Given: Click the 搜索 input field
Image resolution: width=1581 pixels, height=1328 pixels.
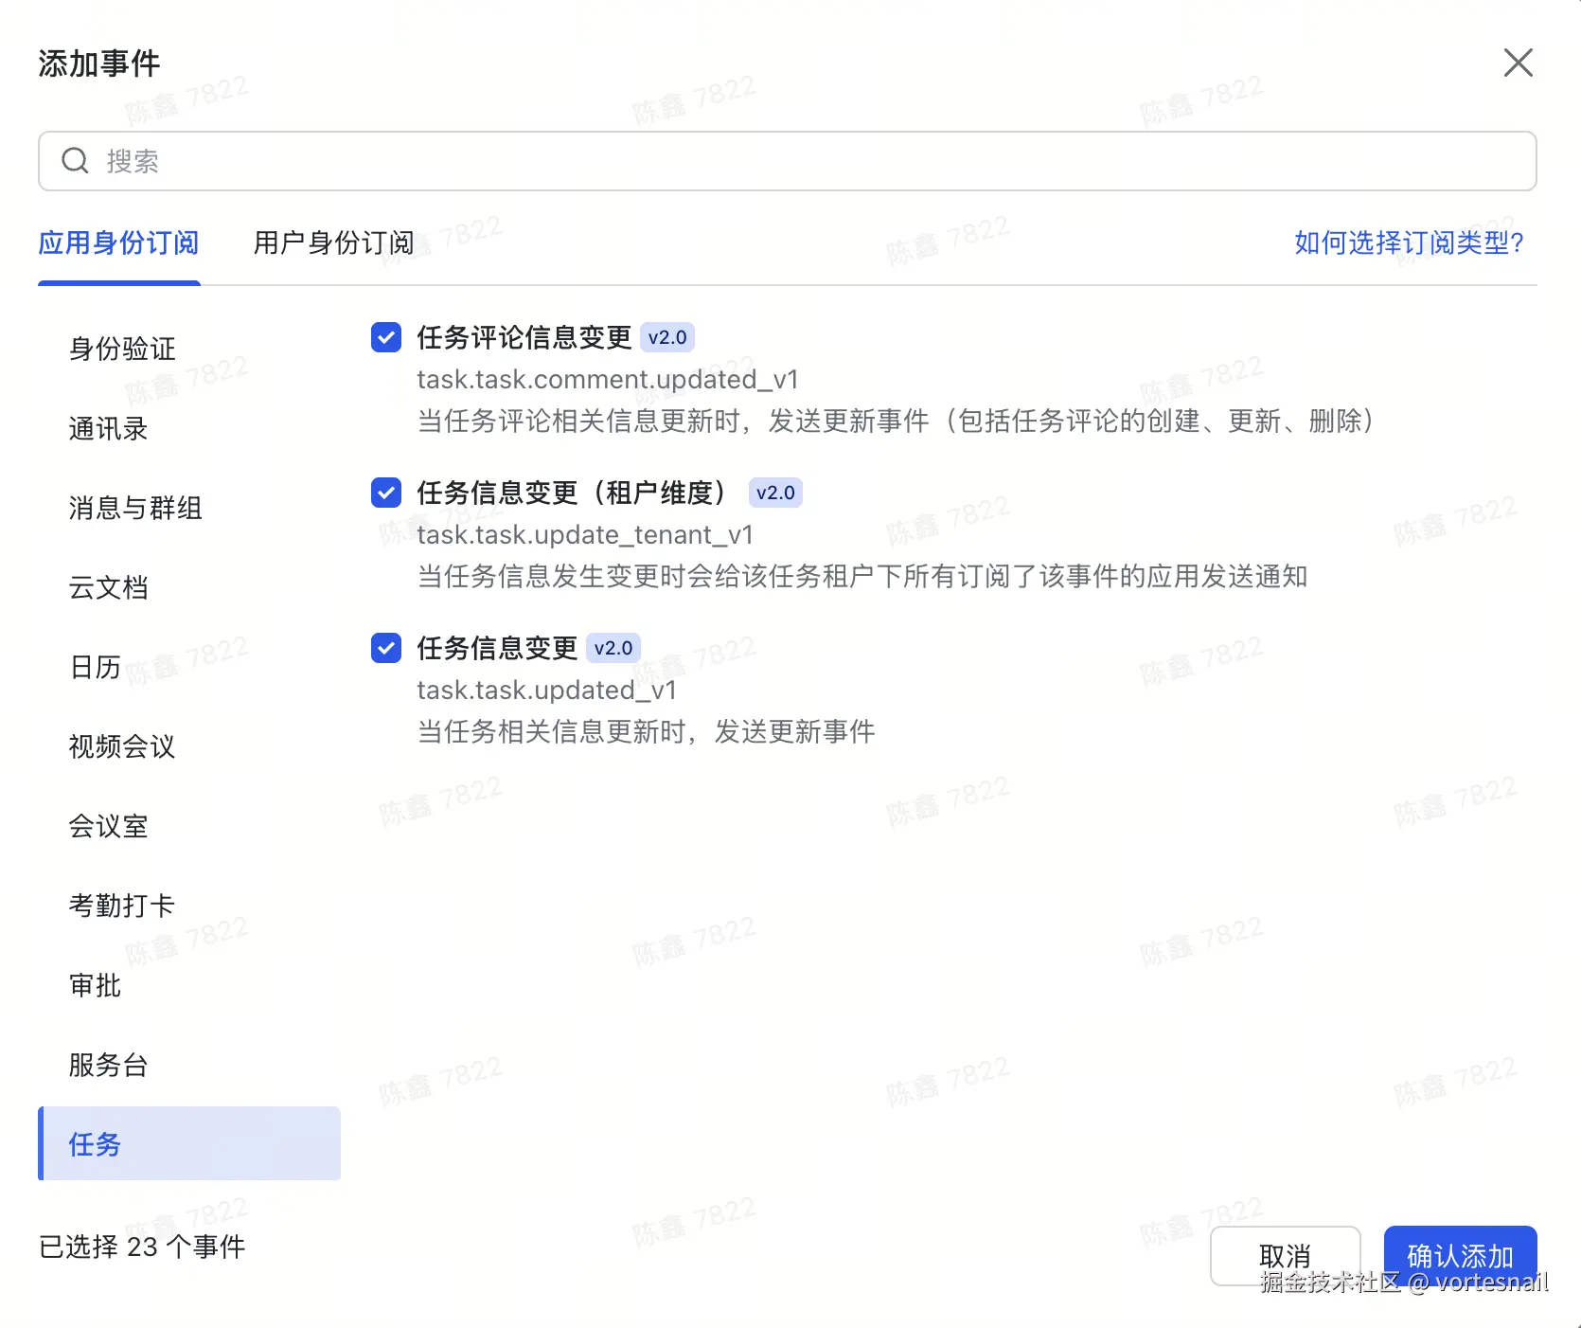Looking at the screenshot, I should coord(379,161).
